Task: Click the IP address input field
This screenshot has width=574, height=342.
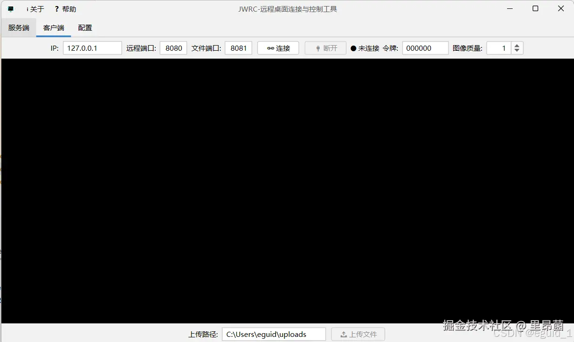Action: [92, 47]
